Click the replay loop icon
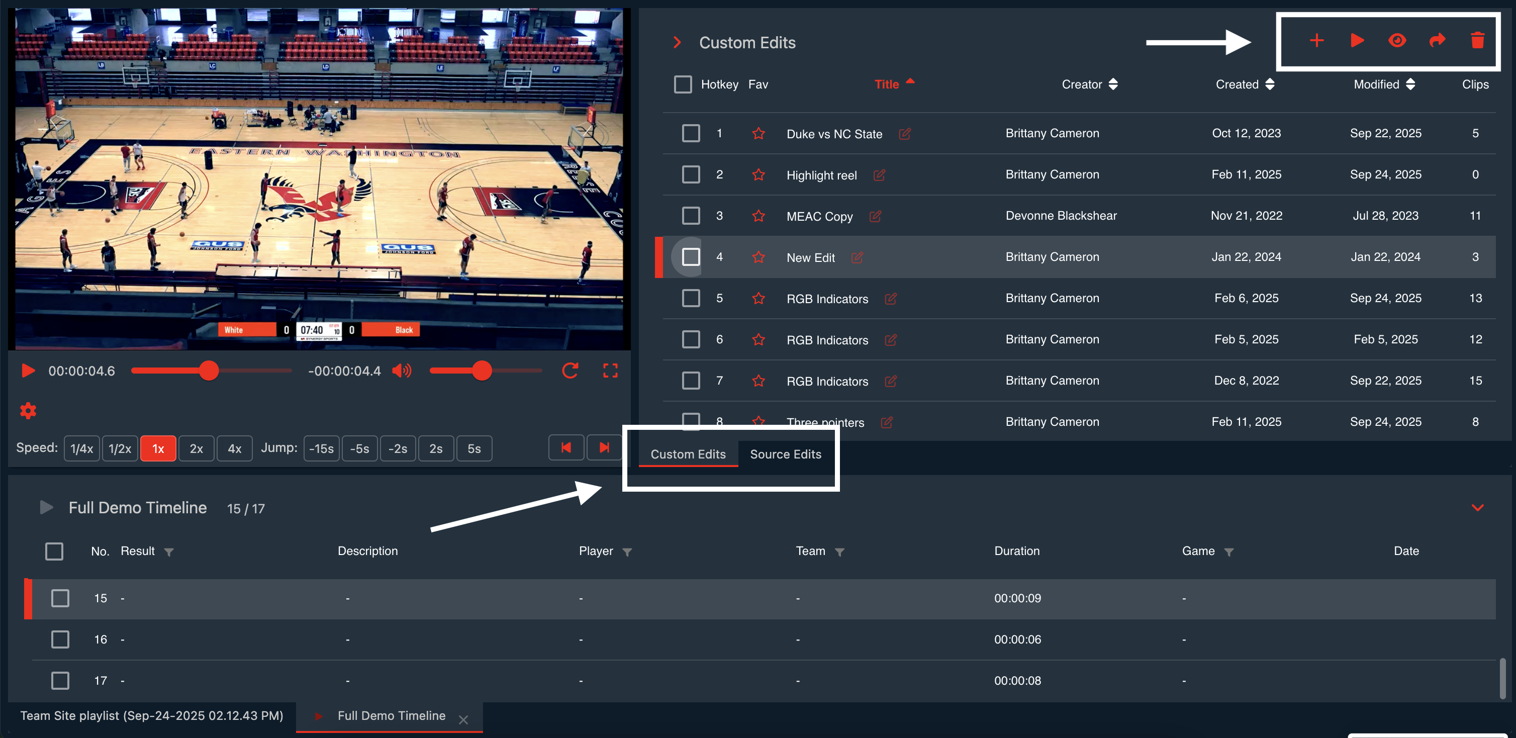This screenshot has width=1516, height=738. click(x=570, y=371)
